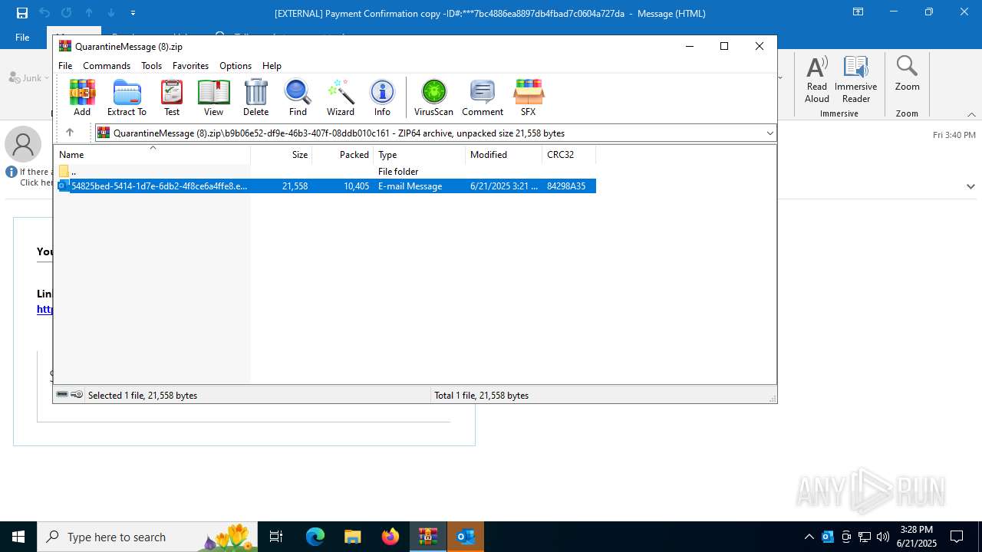Expand the Outlook message header chevron
982x552 pixels.
pos(970,186)
